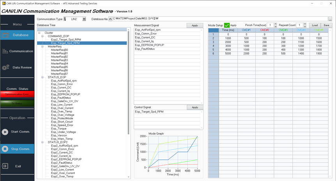Screen dimensions: 336x181
Task: Select Eop_FaultStatus in Measurement Signal list
Action: point(167,49)
